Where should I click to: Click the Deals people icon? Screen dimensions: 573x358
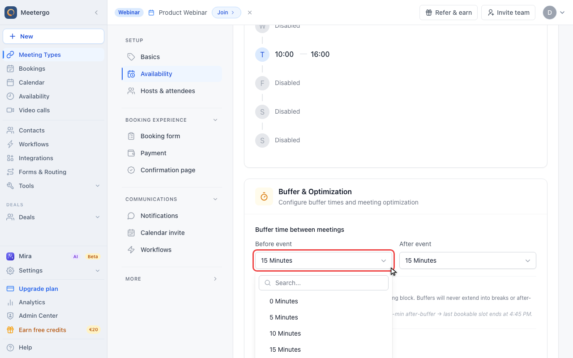coord(10,217)
